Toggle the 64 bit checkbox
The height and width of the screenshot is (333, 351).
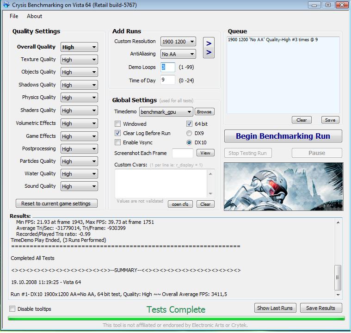click(189, 124)
